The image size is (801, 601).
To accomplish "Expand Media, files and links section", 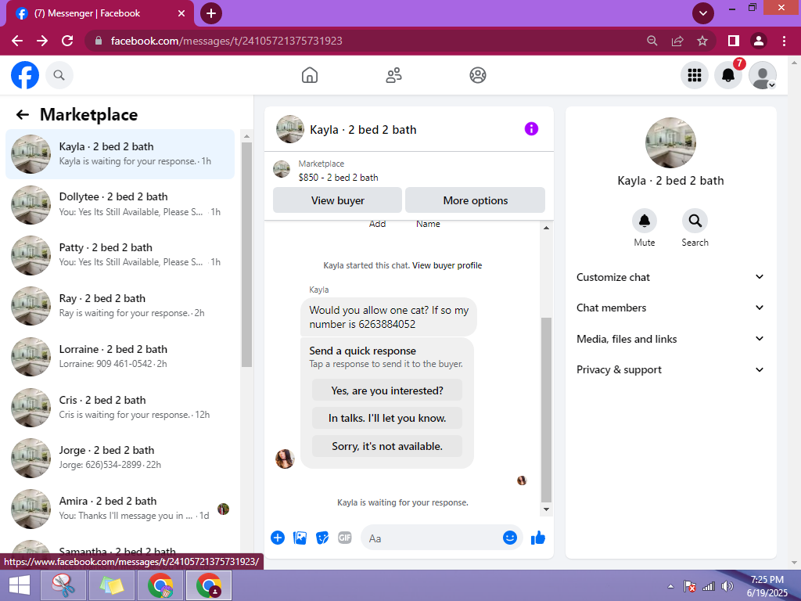I will point(670,339).
